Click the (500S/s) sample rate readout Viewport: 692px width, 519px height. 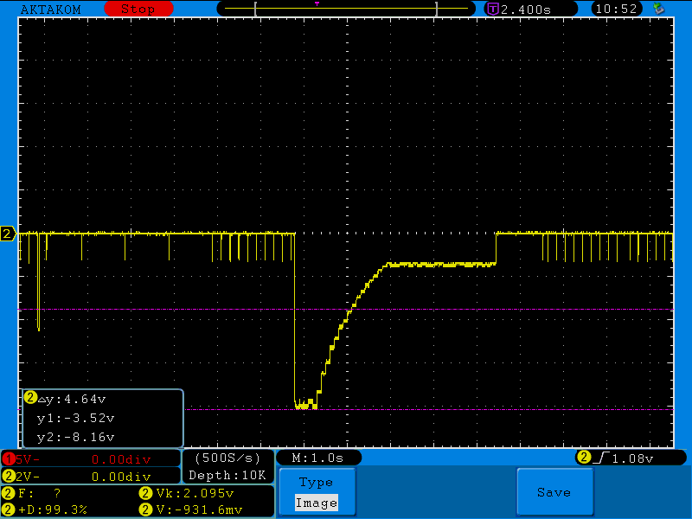point(227,458)
